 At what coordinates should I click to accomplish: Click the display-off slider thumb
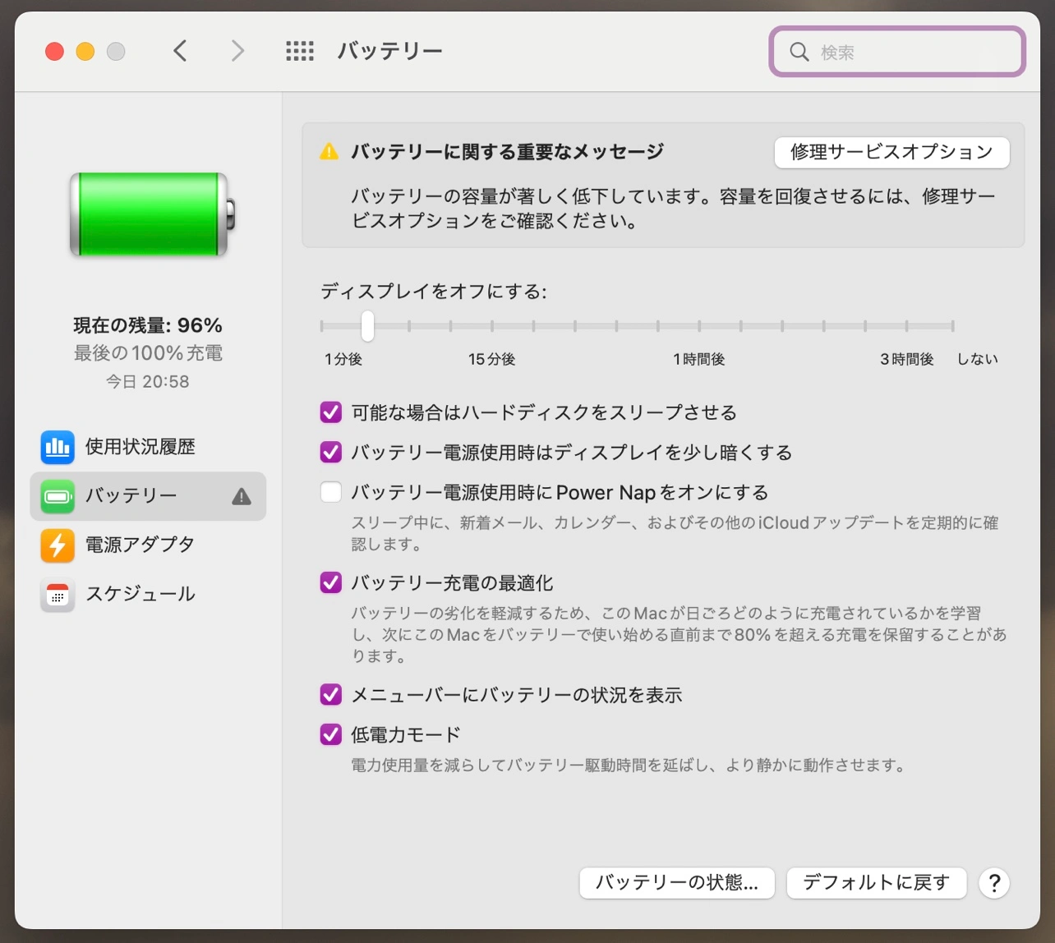point(367,326)
